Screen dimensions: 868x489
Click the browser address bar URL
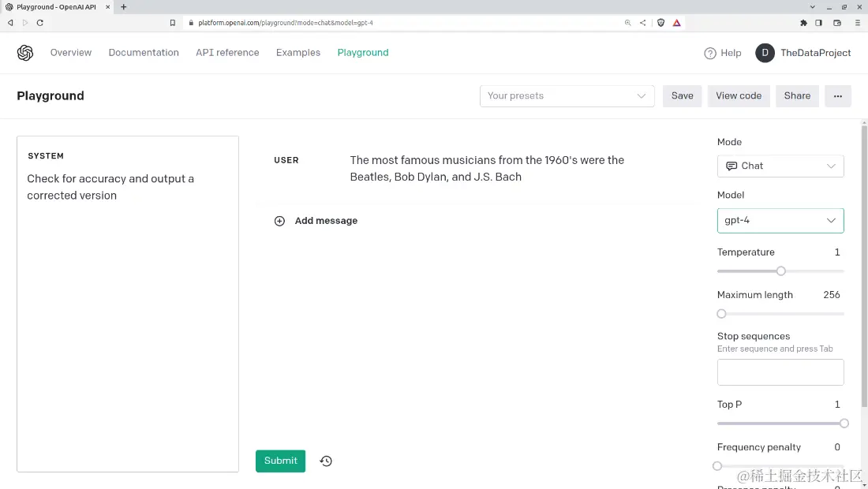[286, 23]
